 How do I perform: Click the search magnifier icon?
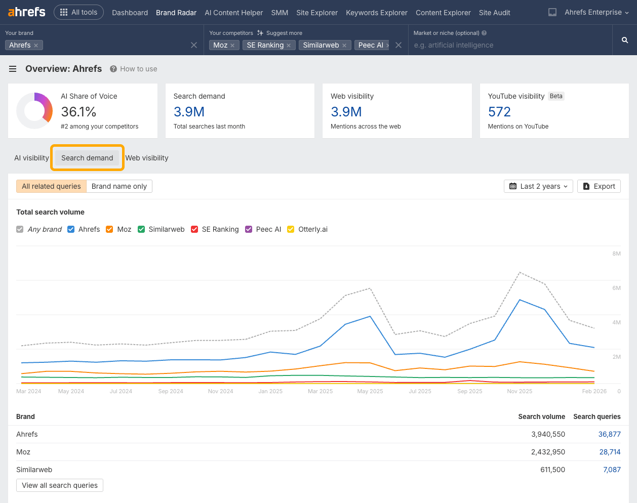(624, 40)
